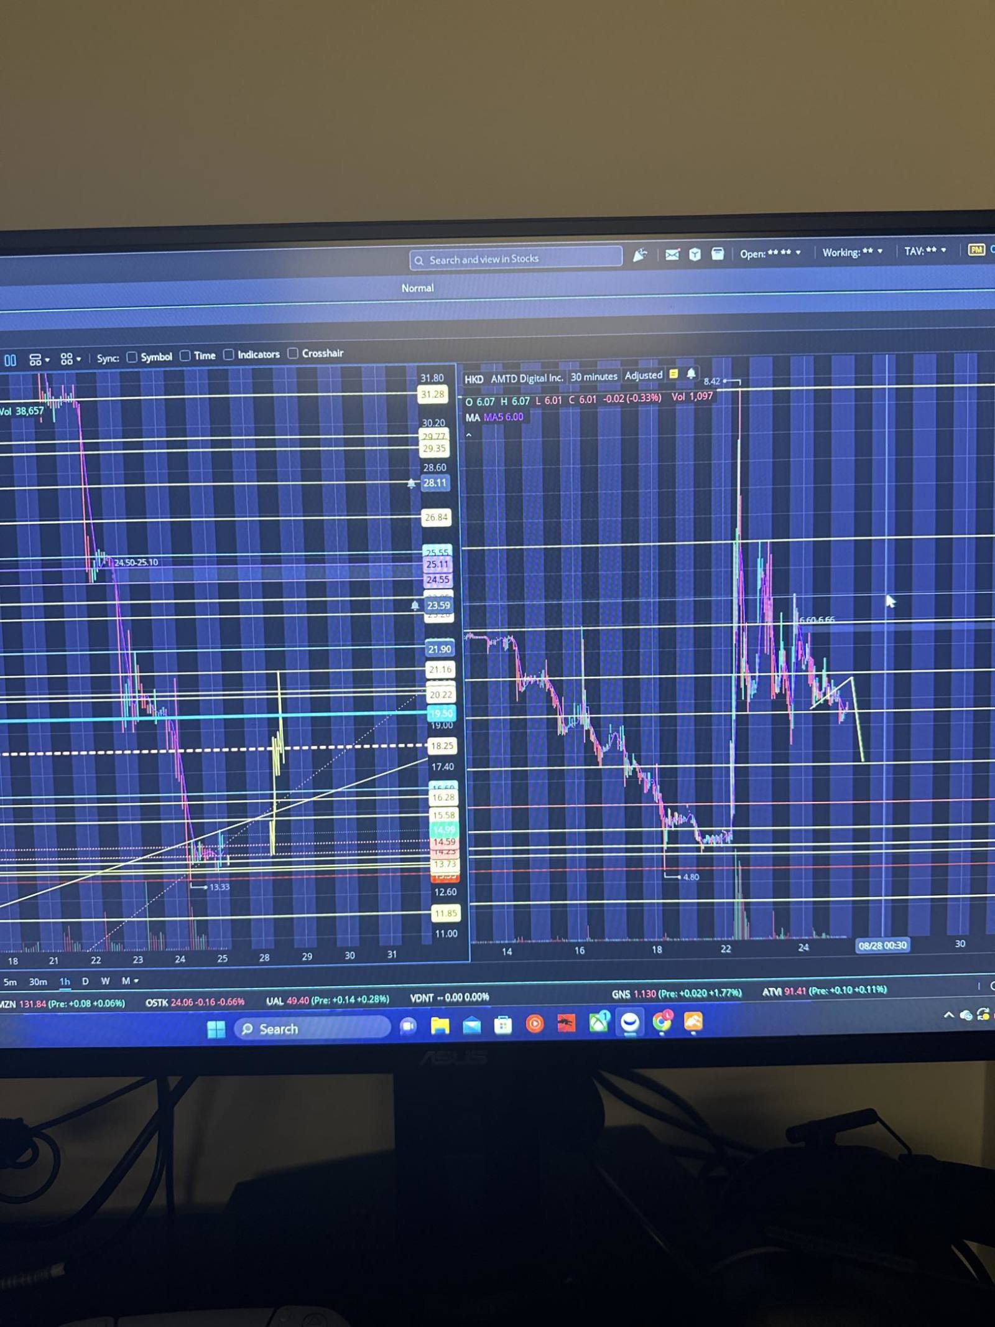Click the UAL 49.40 ticker quote
The height and width of the screenshot is (1327, 995).
(x=328, y=1000)
